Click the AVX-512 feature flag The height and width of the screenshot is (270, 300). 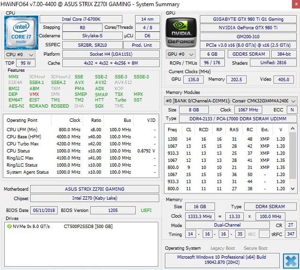click(123, 83)
